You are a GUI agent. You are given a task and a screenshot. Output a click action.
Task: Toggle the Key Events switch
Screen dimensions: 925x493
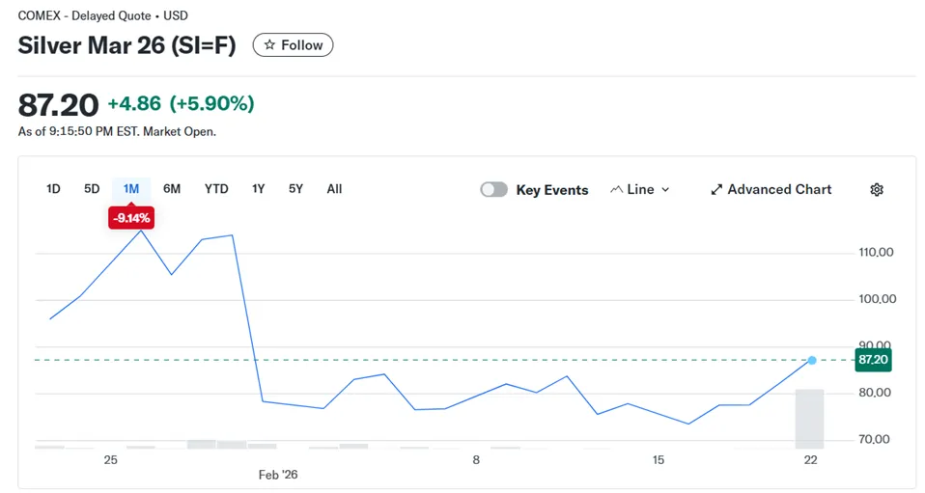tap(494, 190)
